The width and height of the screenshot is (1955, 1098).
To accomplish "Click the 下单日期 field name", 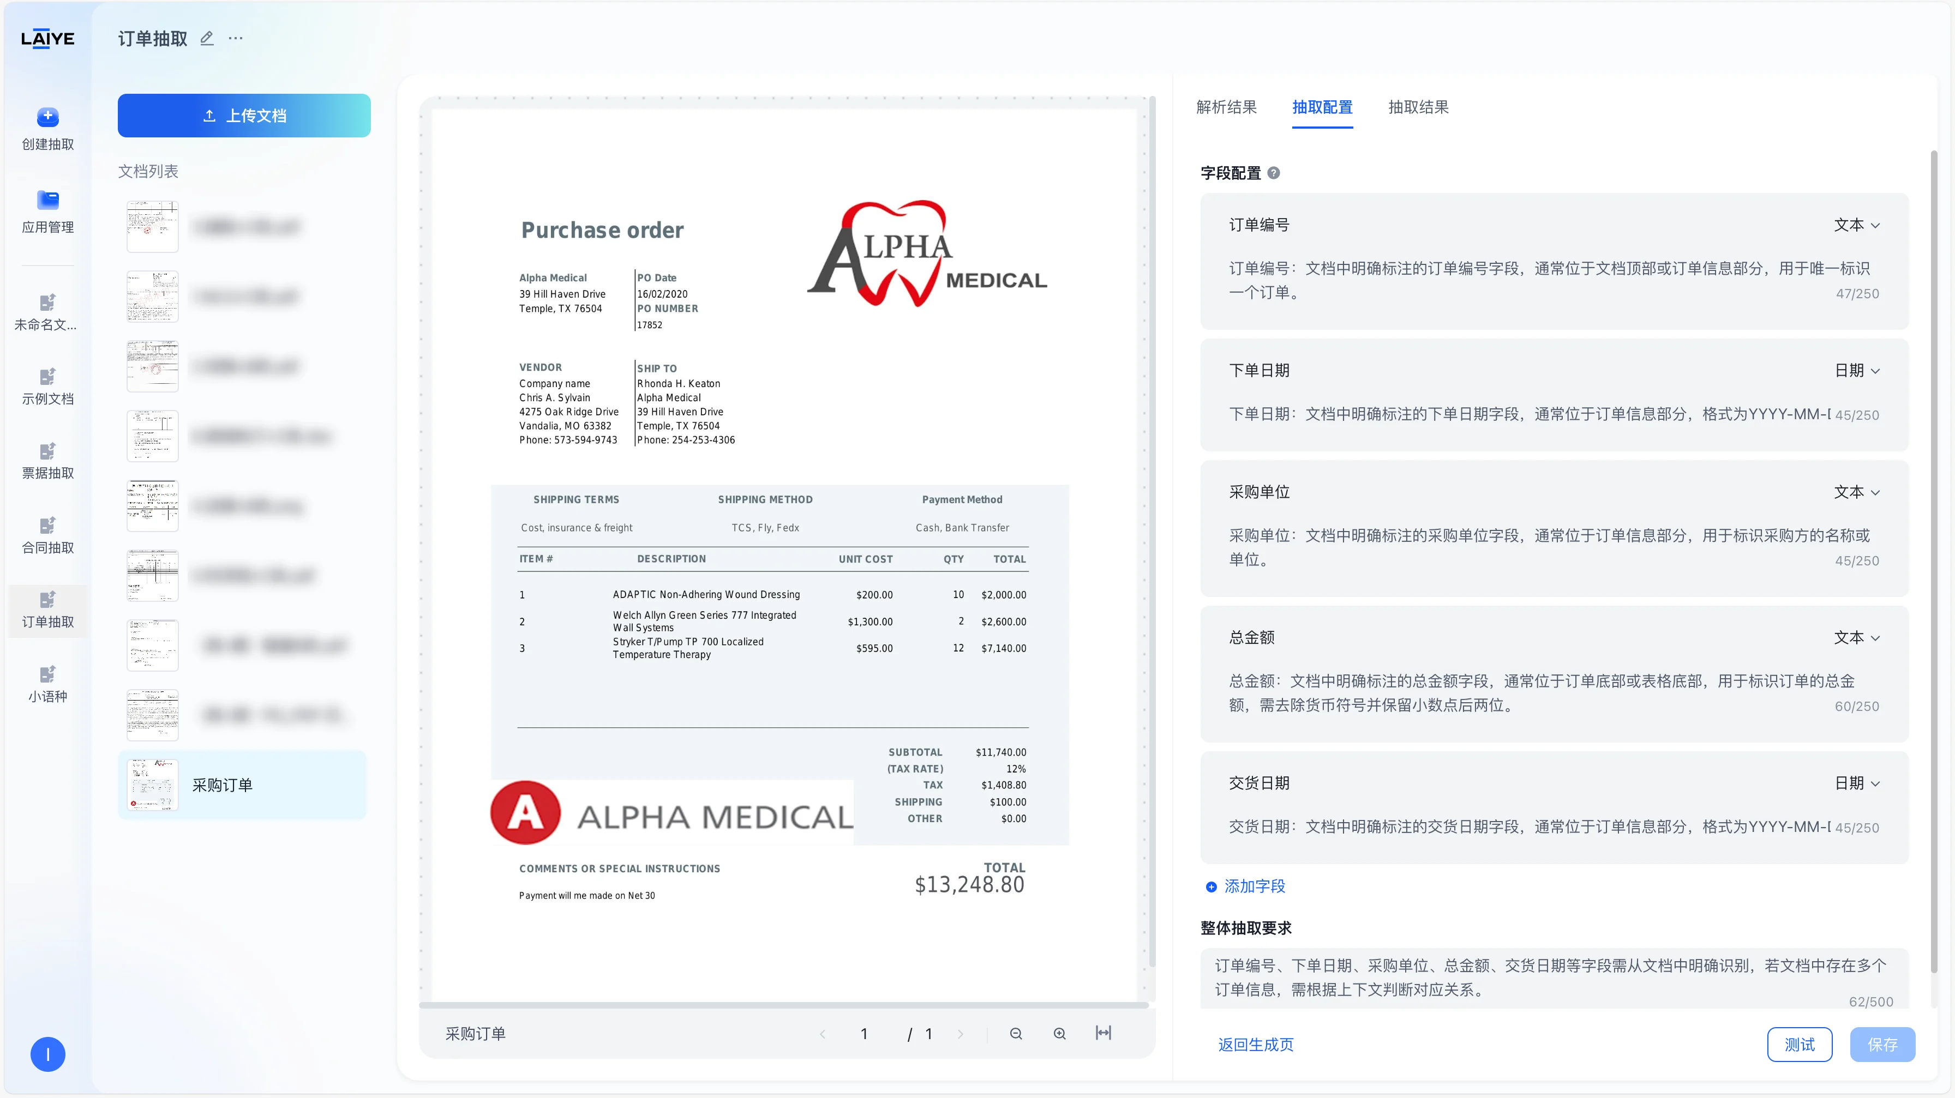I will point(1259,371).
